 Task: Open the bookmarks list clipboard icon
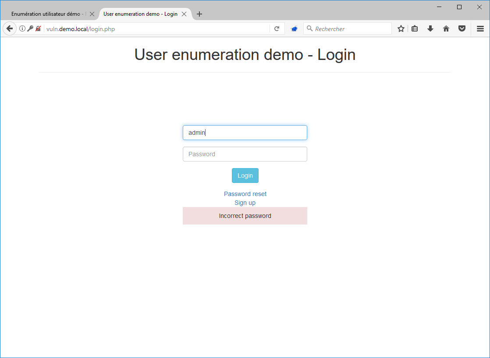[x=415, y=28]
